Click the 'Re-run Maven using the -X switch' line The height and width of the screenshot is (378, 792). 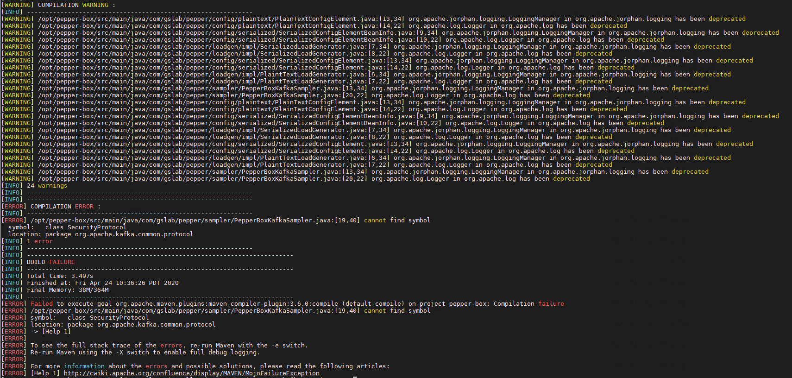[x=131, y=353]
